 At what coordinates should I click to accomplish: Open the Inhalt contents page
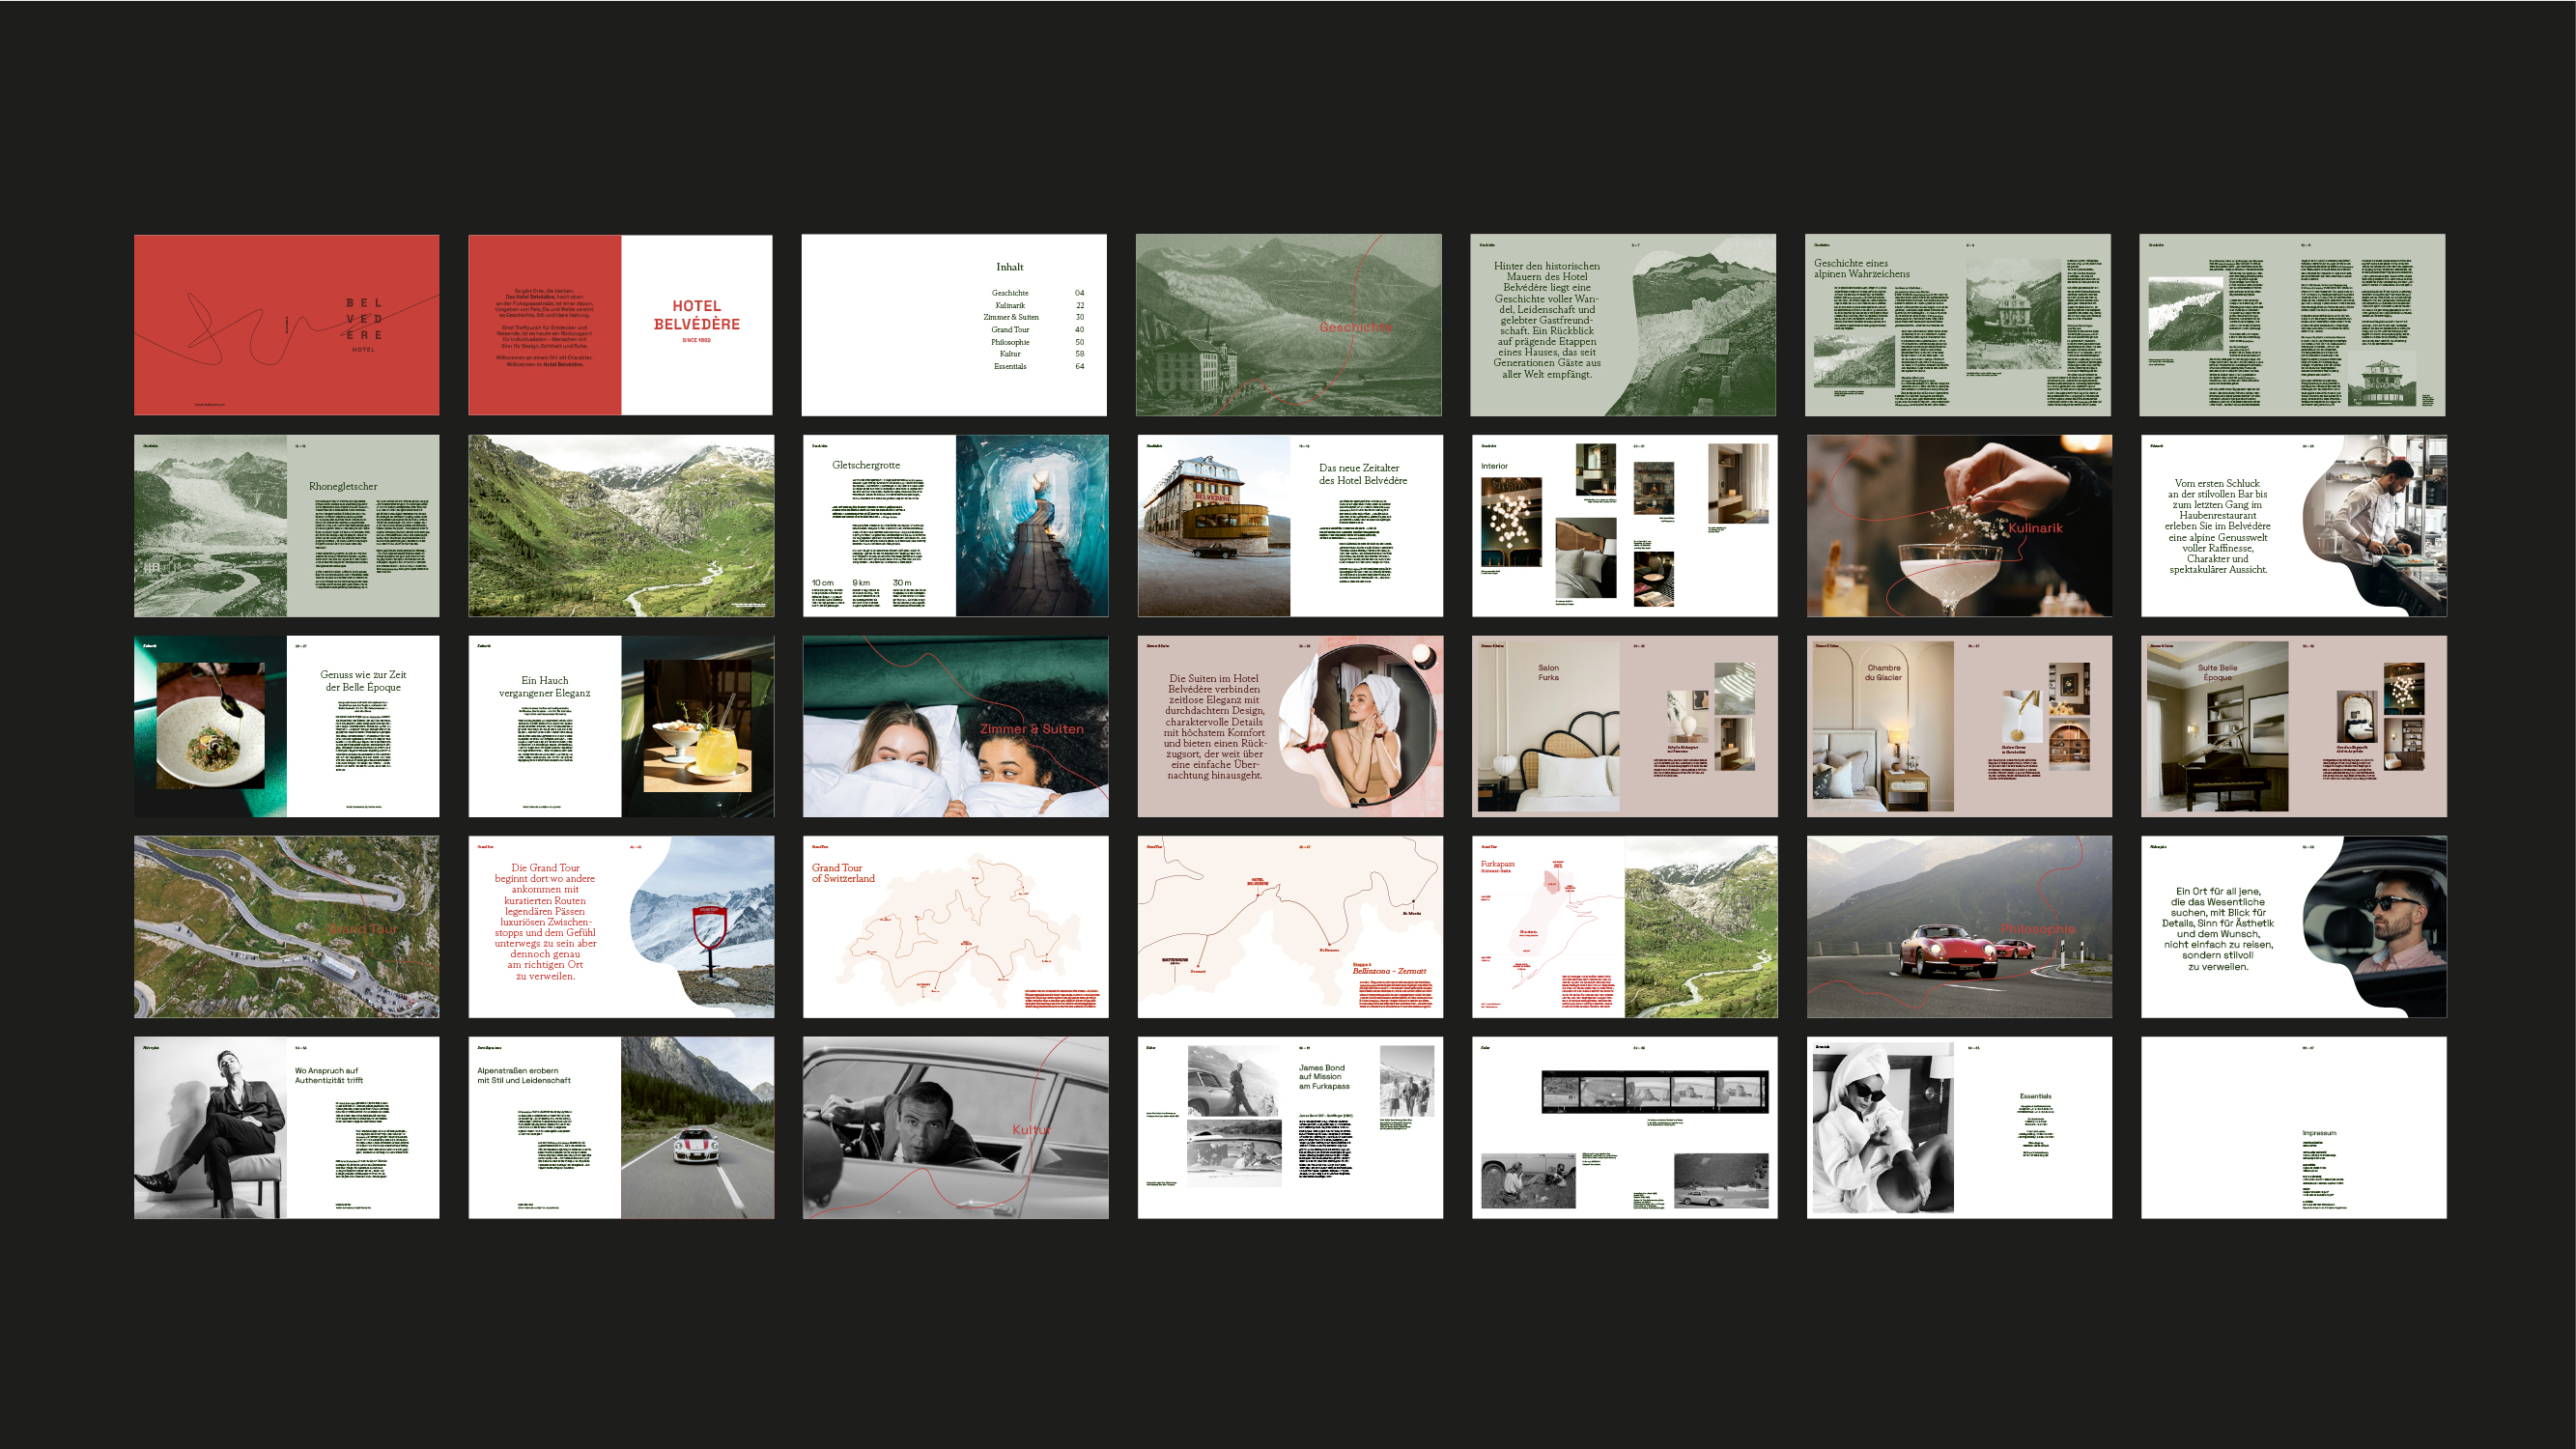pyautogui.click(x=953, y=325)
